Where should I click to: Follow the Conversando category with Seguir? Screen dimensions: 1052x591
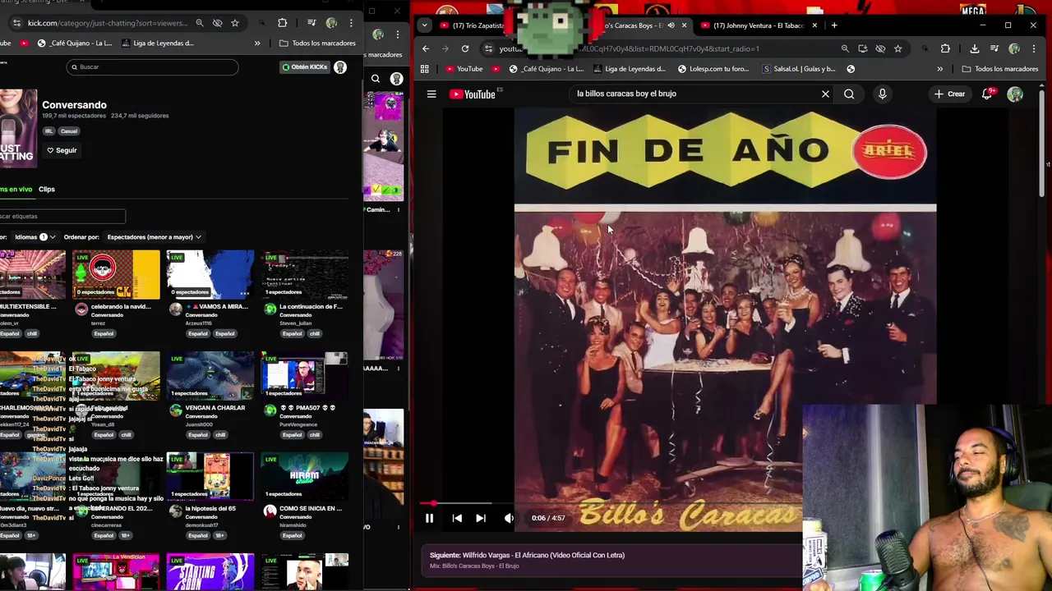62,150
